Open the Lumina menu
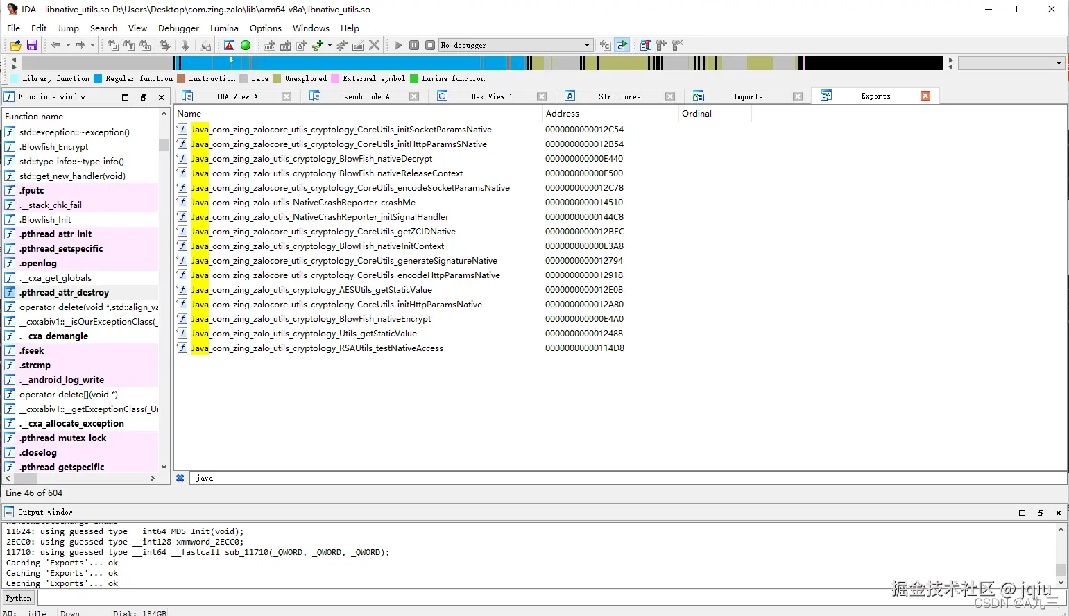 click(224, 28)
